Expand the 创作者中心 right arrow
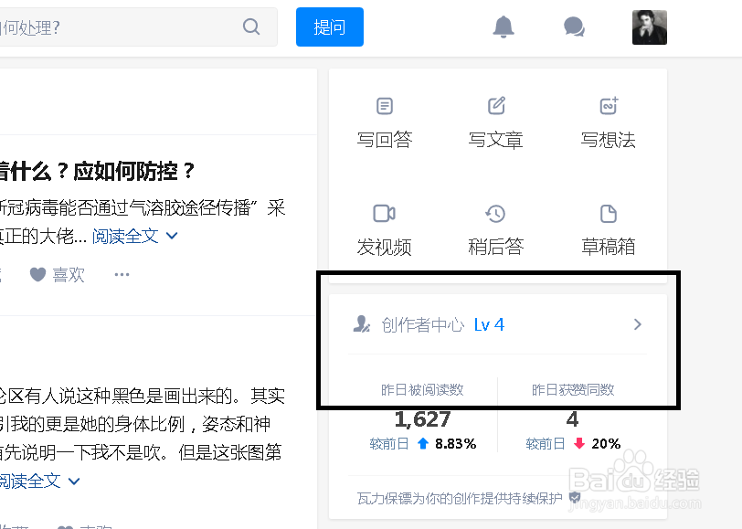 click(638, 324)
